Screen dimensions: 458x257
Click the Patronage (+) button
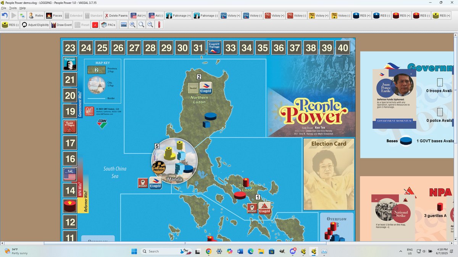click(x=178, y=16)
